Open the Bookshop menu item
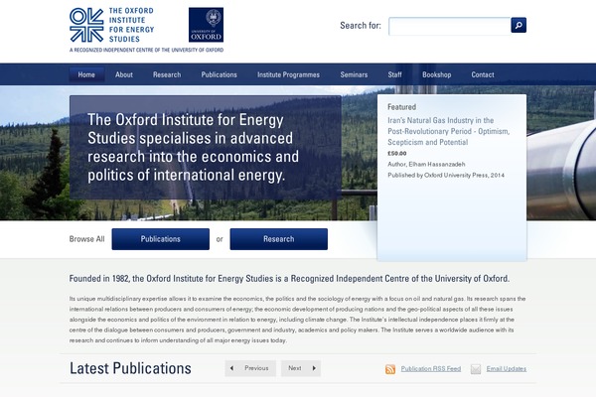596x397 pixels. [437, 74]
